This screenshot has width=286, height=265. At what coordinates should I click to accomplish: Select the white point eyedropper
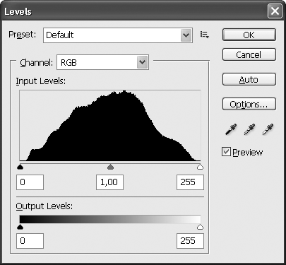[268, 129]
